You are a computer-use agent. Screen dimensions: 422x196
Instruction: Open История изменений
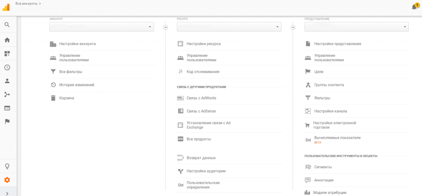[77, 85]
